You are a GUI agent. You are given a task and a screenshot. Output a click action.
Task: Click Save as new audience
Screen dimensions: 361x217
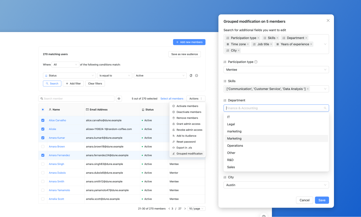point(184,54)
